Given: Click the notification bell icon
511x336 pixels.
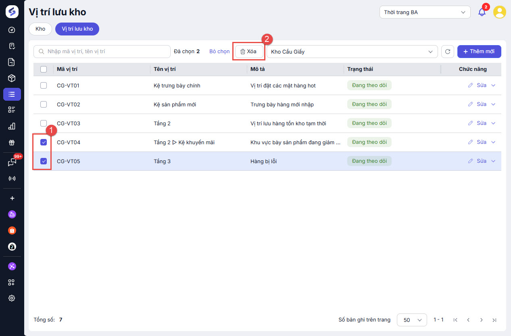Looking at the screenshot, I should (482, 12).
